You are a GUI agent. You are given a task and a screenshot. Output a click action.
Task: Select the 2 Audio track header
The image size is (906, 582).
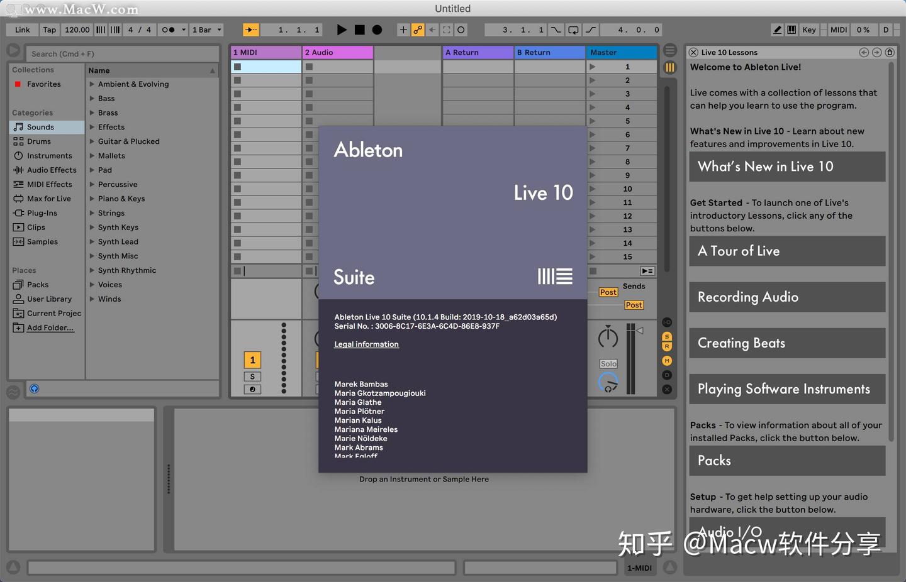338,53
